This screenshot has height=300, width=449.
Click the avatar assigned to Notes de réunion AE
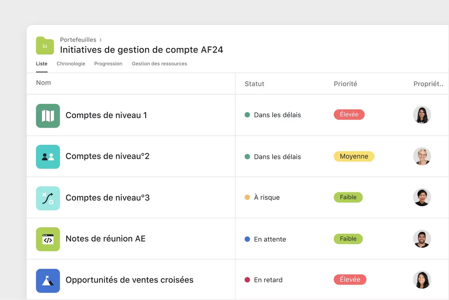422,239
